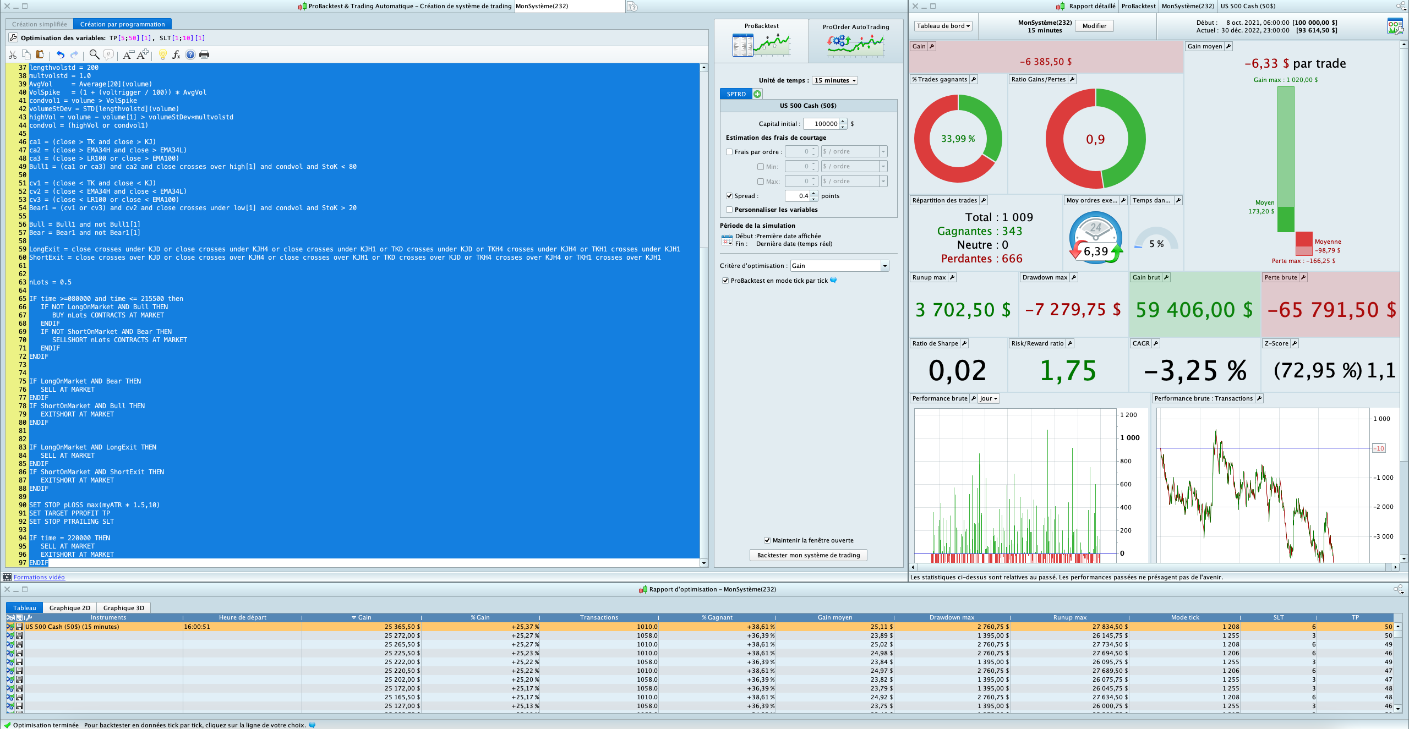This screenshot has height=729, width=1409.
Task: Click the undo arrow in code toolbar
Action: coord(60,54)
